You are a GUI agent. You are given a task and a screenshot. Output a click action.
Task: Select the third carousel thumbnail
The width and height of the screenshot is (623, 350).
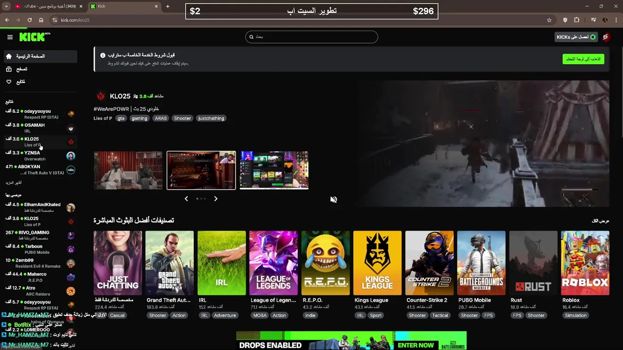click(x=274, y=170)
